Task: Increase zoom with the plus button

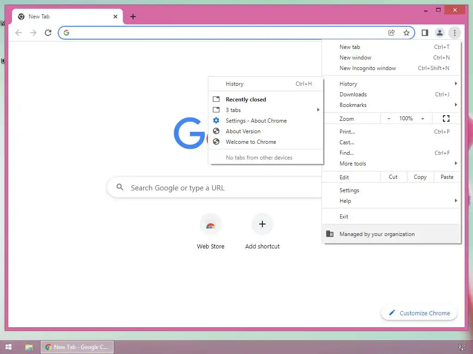Action: 423,118
